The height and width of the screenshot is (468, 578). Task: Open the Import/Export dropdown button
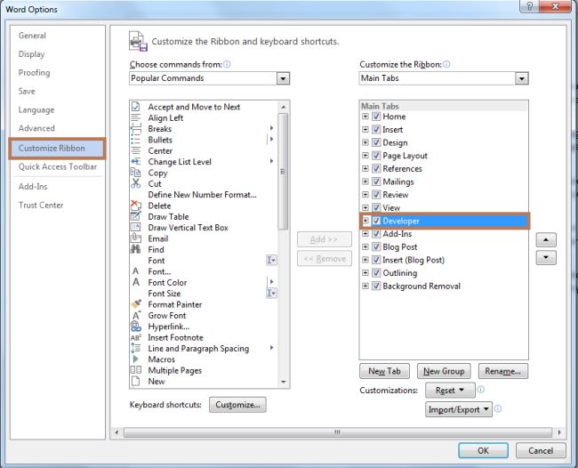click(459, 409)
